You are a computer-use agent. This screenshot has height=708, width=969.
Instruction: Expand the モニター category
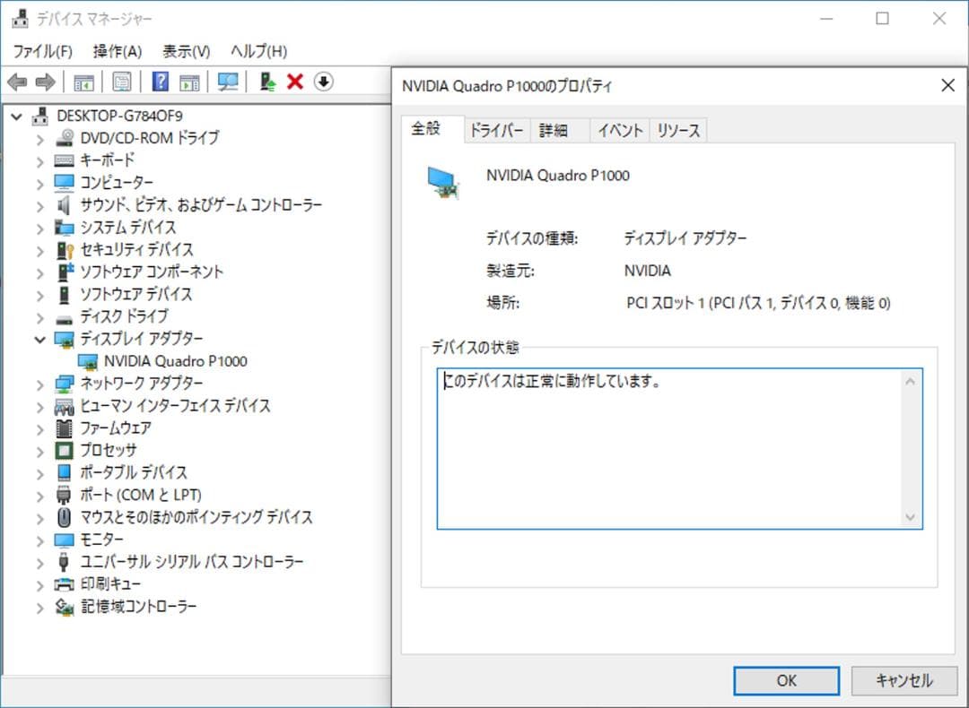pyautogui.click(x=39, y=539)
